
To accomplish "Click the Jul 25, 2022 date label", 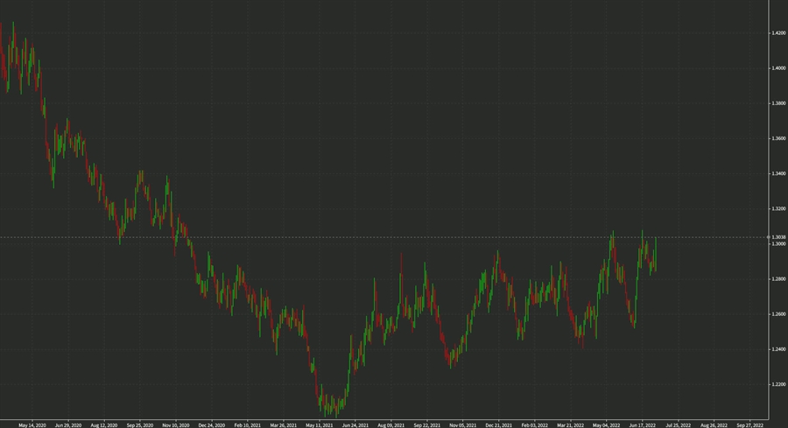I will (679, 425).
